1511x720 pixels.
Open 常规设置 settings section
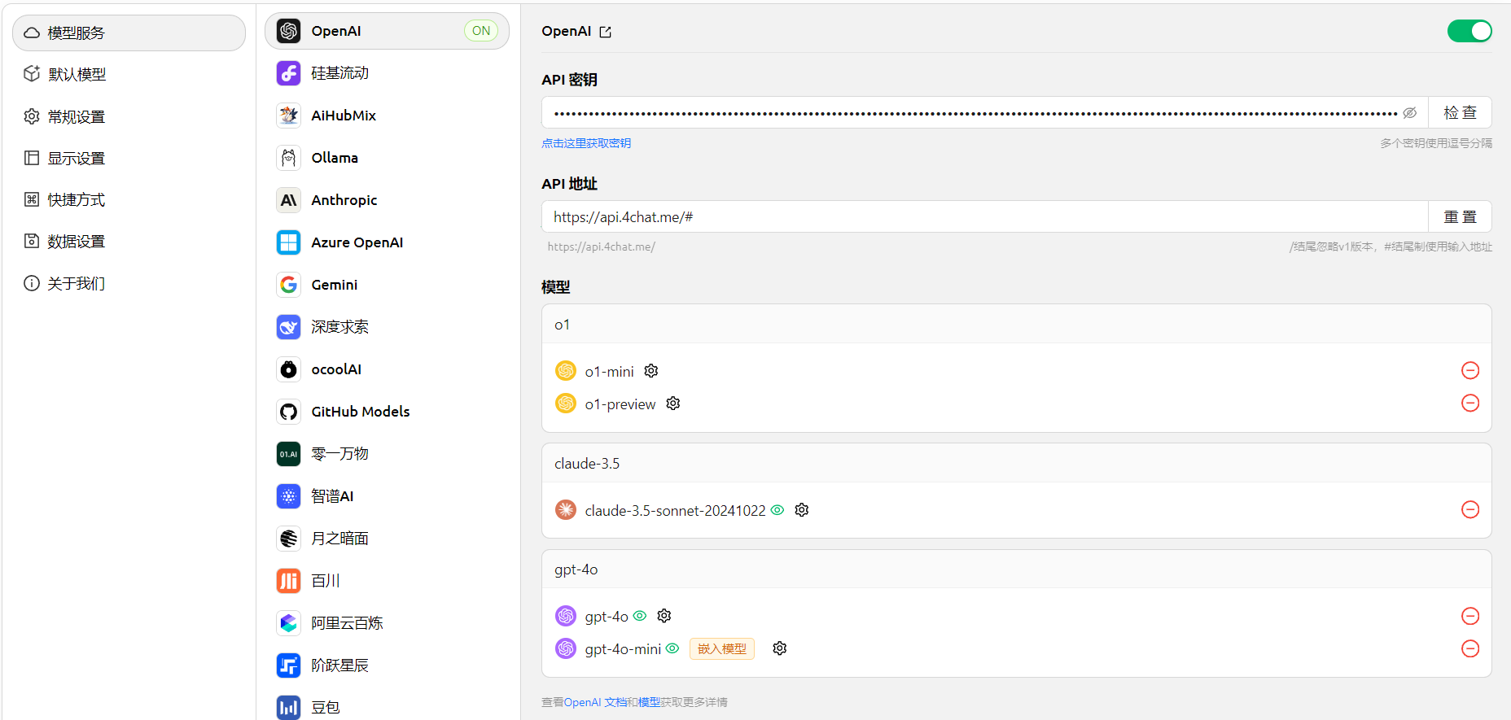coord(129,116)
